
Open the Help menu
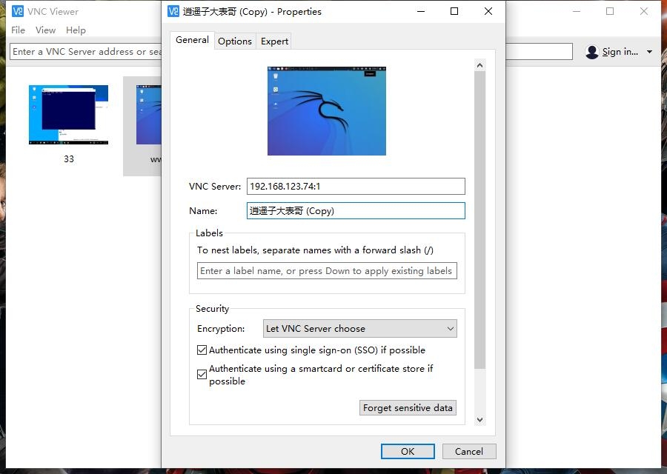coord(76,30)
